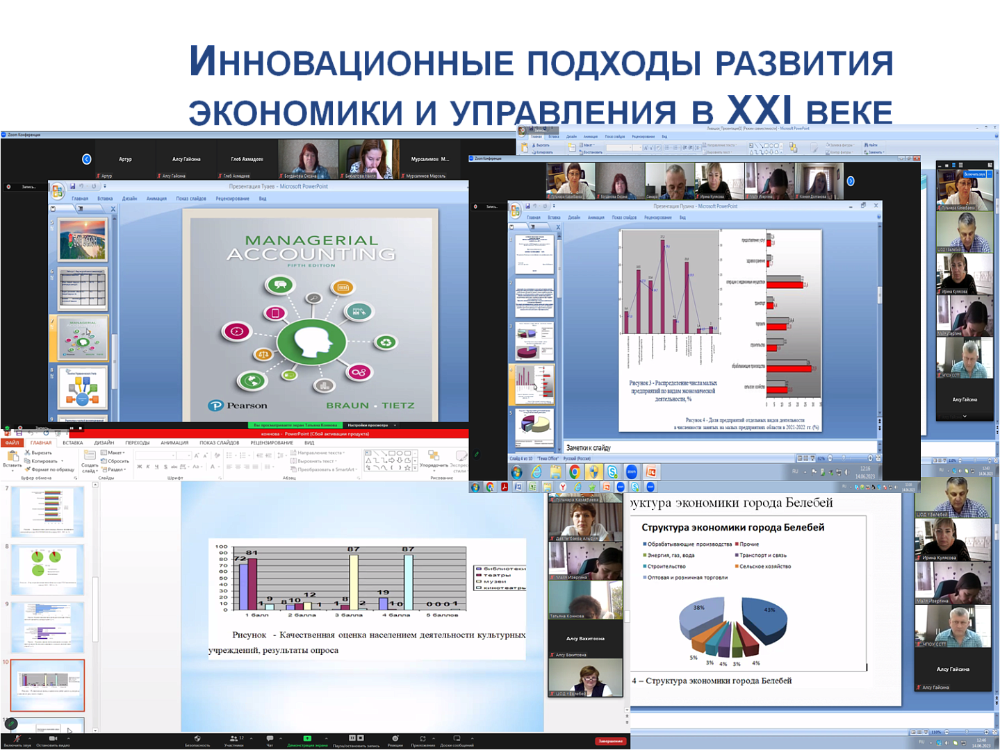
Task: Open Настройки просмотра view options dropdown
Action: (371, 425)
